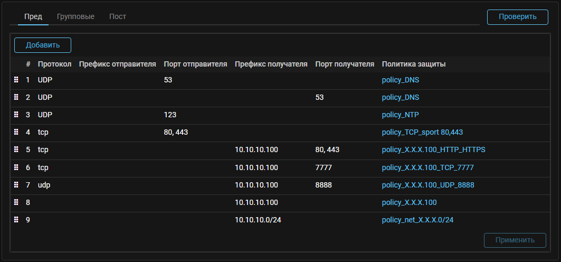Click the drag handle icon for rule 4
The width and height of the screenshot is (561, 262).
(x=16, y=132)
